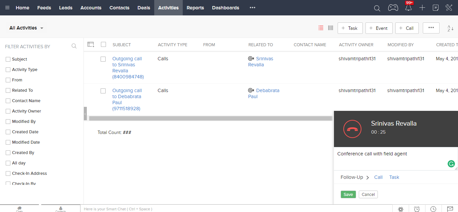Open the notifications bell
The width and height of the screenshot is (458, 212).
(408, 8)
